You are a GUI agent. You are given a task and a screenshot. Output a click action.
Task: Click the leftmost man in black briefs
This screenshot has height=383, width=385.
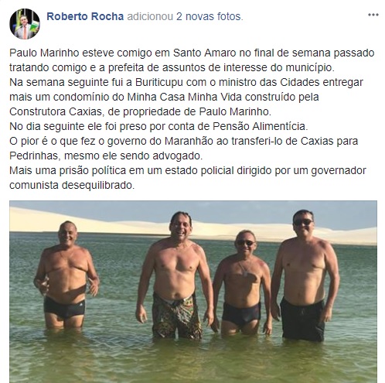66,275
